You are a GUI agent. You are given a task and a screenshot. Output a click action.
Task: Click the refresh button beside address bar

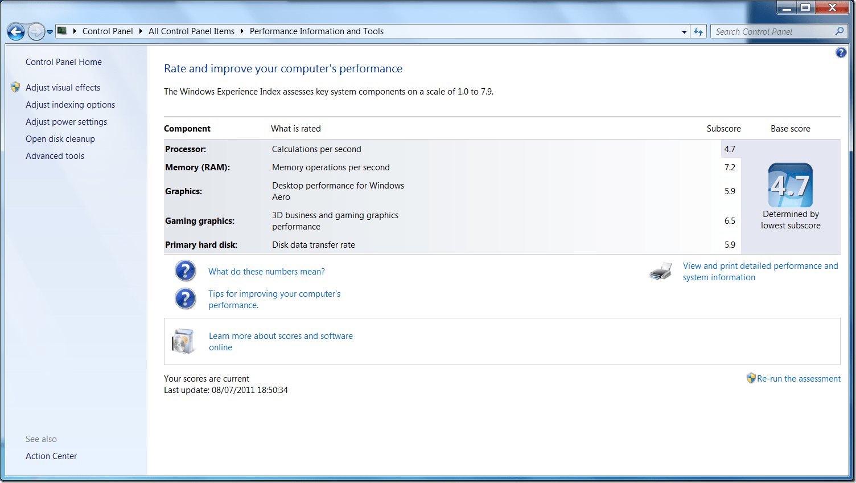pyautogui.click(x=698, y=32)
